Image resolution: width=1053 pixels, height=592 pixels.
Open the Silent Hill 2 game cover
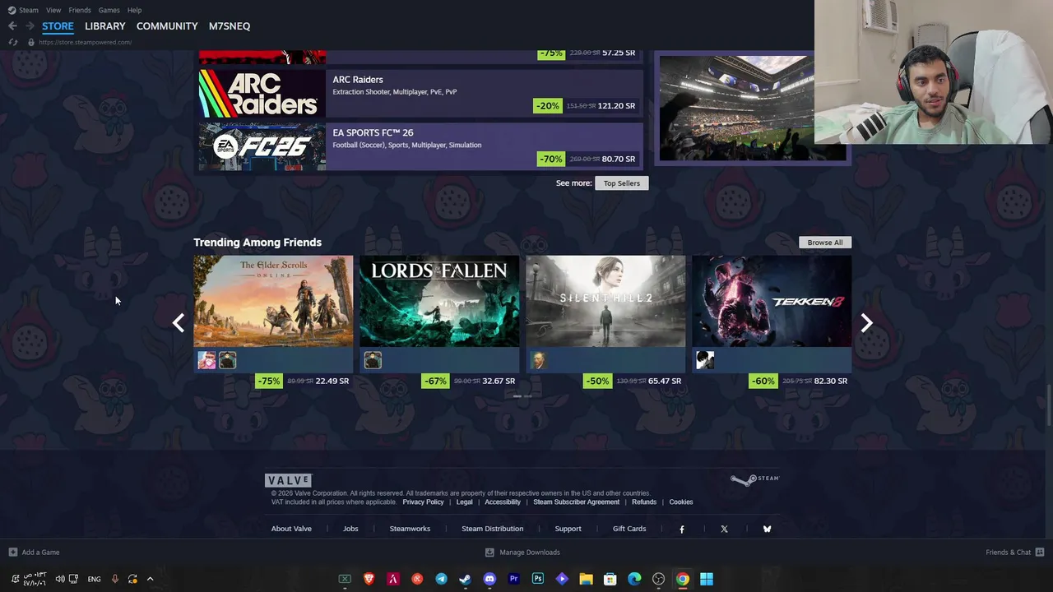605,301
